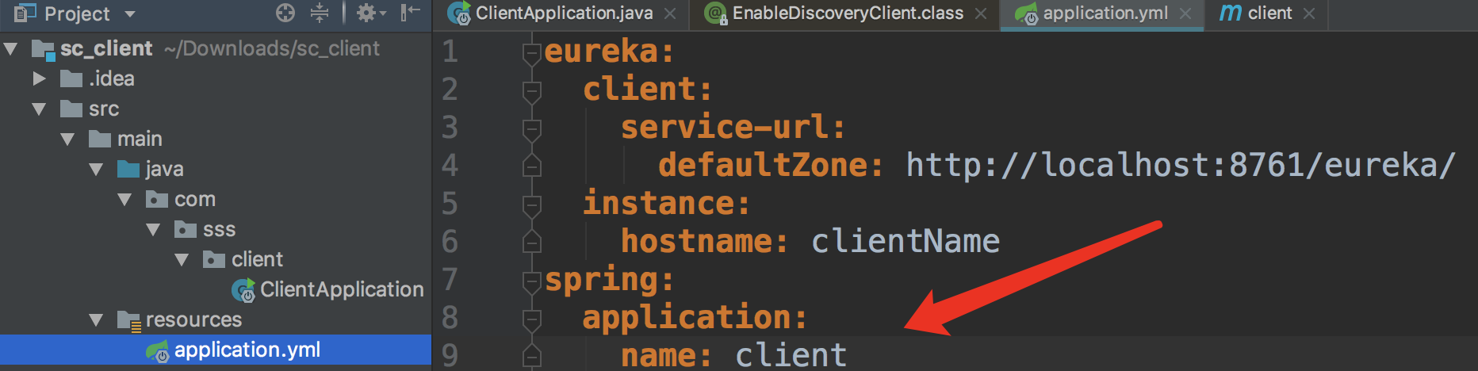Collapse the sss package
Viewport: 1478px width, 371px height.
pos(154,230)
